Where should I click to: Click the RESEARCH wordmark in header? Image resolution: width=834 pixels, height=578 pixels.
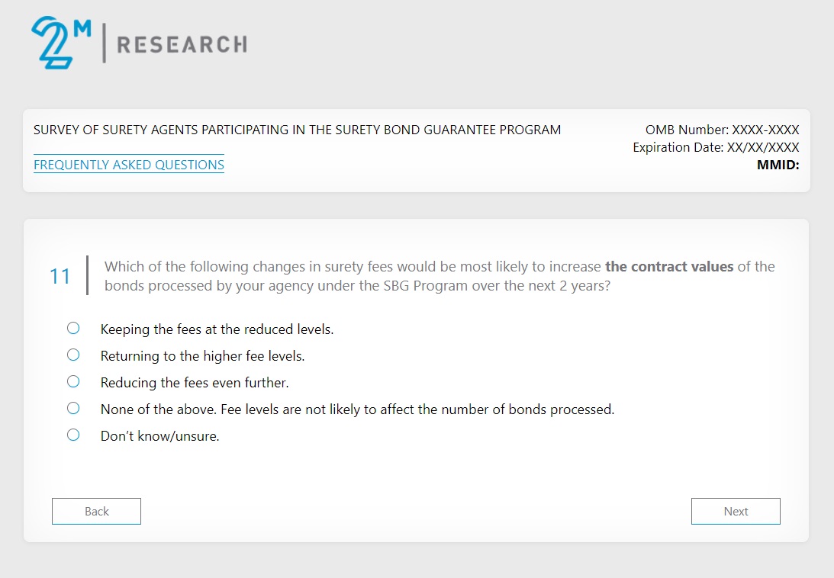click(x=182, y=44)
